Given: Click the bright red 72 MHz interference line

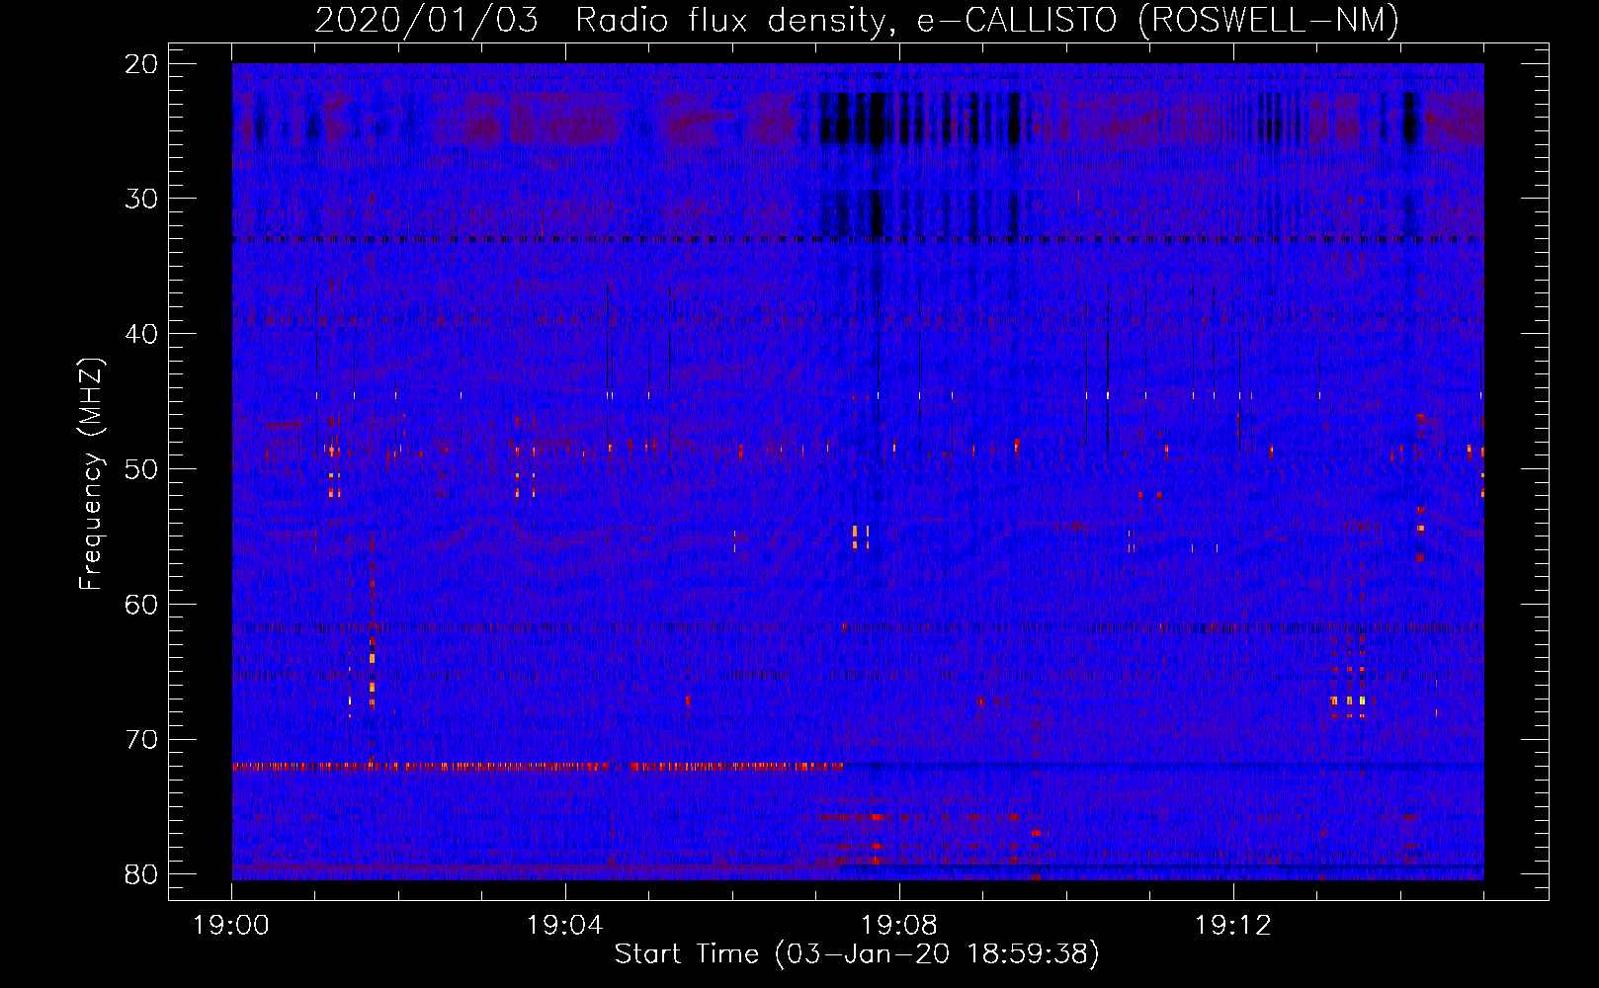Looking at the screenshot, I should [538, 766].
